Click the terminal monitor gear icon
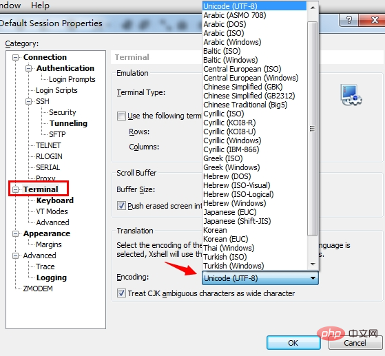This screenshot has height=356, width=385. pyautogui.click(x=351, y=95)
